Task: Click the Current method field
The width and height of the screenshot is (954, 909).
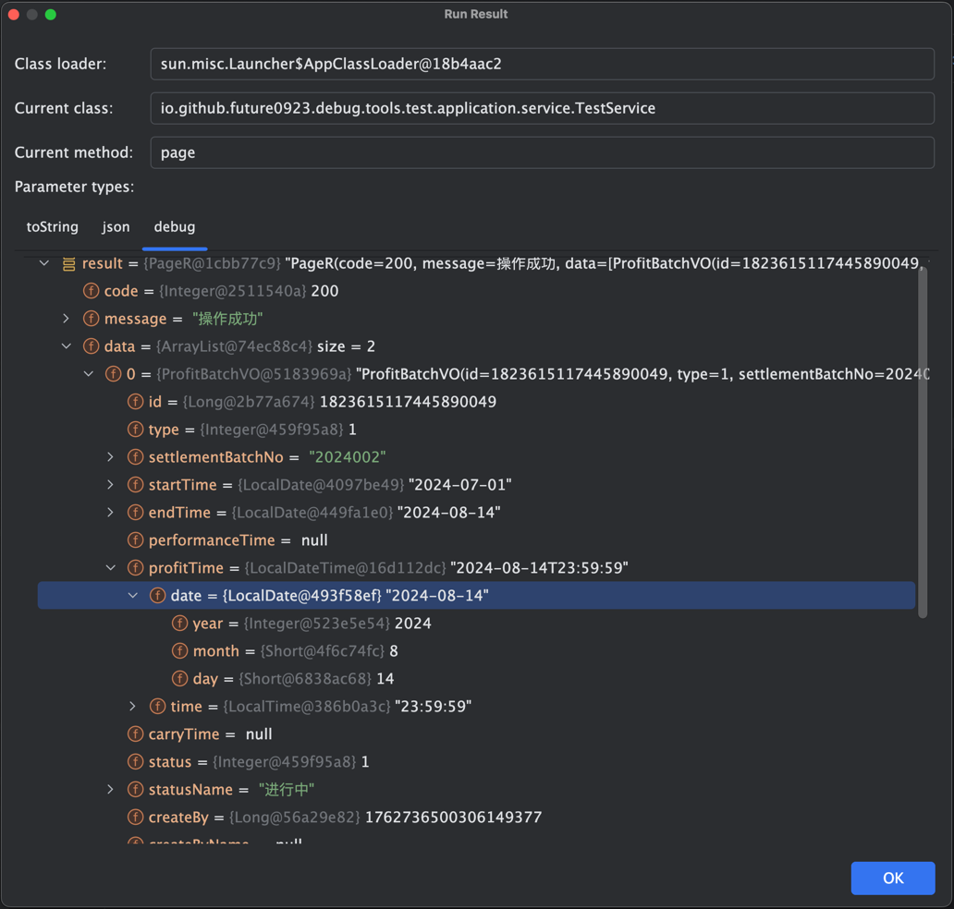Action: 542,152
